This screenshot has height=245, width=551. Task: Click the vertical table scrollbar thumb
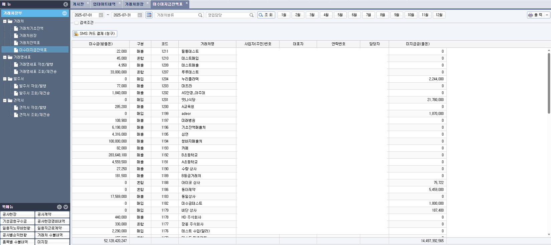(549, 83)
